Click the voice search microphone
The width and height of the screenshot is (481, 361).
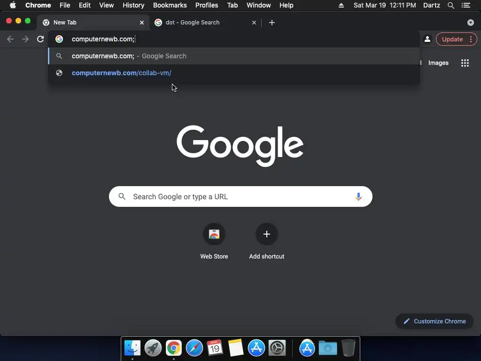[358, 196]
